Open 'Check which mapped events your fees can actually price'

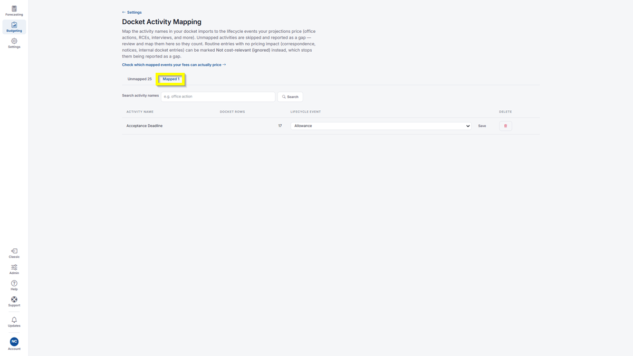tap(174, 65)
